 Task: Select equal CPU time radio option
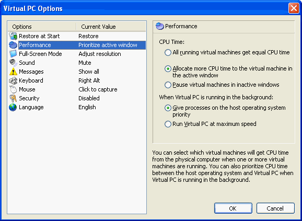tap(168, 52)
